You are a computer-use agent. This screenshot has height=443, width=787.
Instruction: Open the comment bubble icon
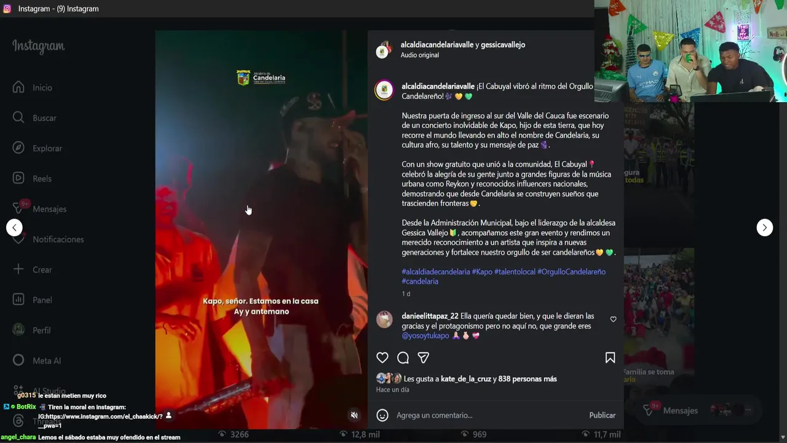point(403,357)
